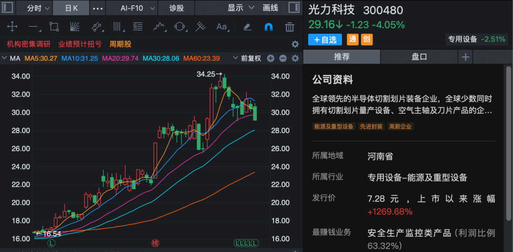Switch to the 日K chart tab
This screenshot has width=513, height=252.
72,8
